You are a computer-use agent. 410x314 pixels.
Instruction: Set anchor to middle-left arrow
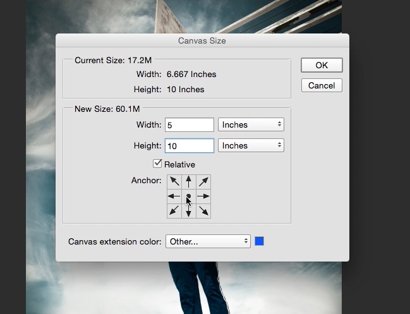(174, 196)
